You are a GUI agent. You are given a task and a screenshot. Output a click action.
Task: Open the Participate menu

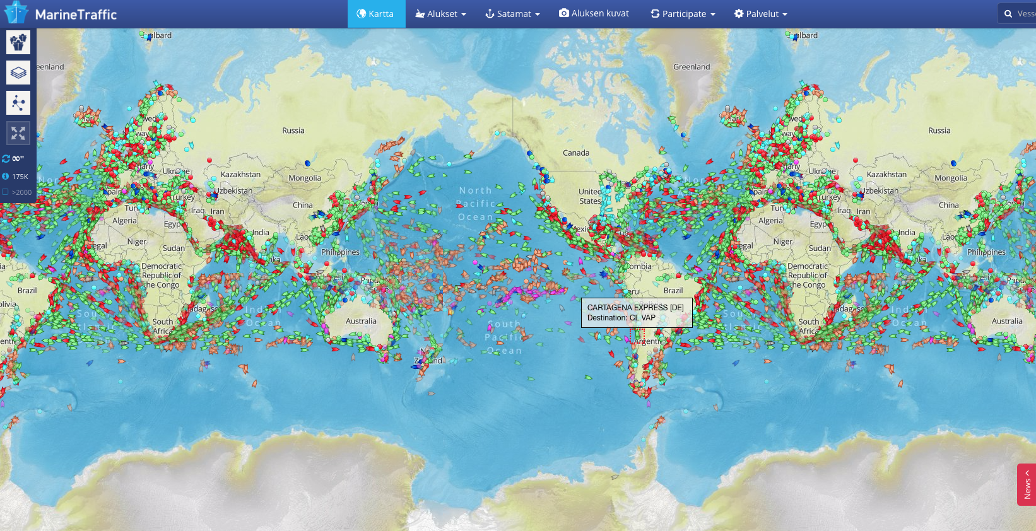click(683, 14)
